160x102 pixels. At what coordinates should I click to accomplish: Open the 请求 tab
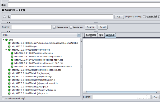[x=101, y=36]
